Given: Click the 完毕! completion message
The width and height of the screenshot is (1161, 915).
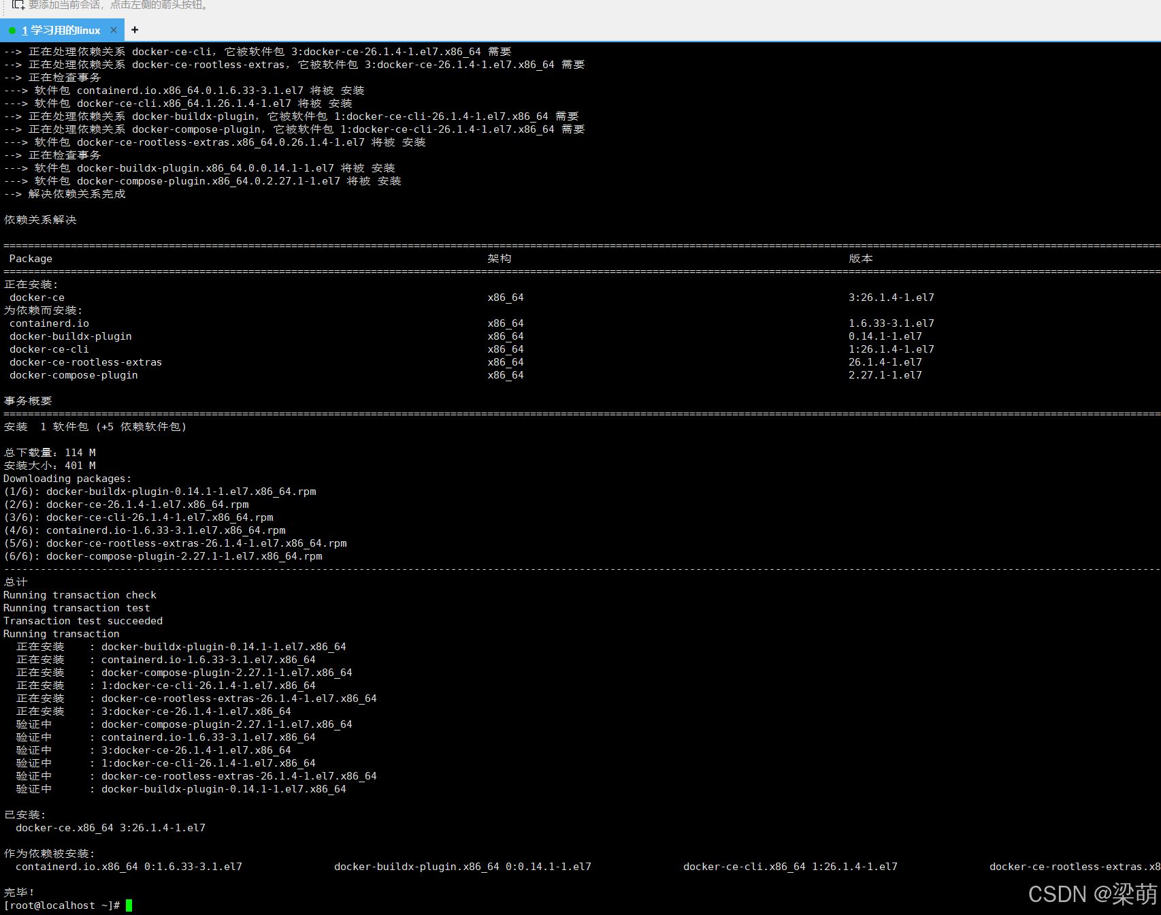Looking at the screenshot, I should [19, 893].
